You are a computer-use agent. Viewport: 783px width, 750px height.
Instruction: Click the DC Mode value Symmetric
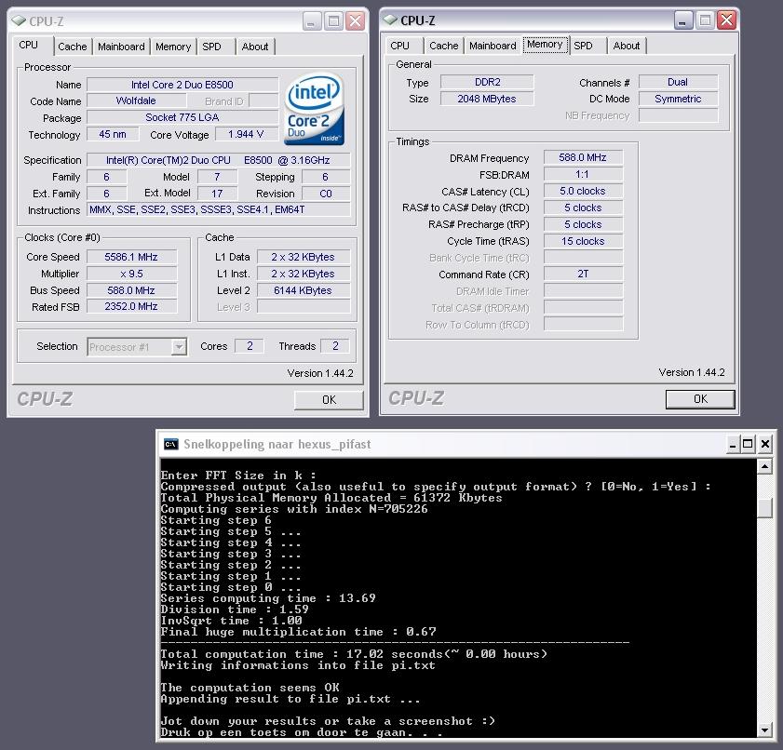[x=678, y=99]
